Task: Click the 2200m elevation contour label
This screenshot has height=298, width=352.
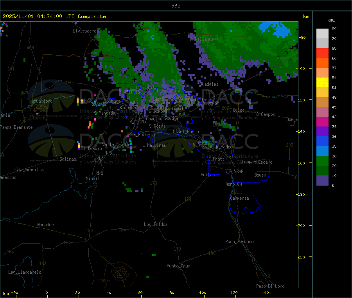Action: pos(104,281)
